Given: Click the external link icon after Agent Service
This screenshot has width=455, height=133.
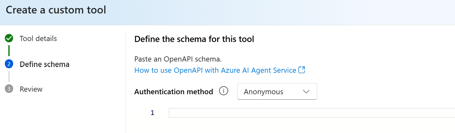Looking at the screenshot, I should tap(302, 70).
